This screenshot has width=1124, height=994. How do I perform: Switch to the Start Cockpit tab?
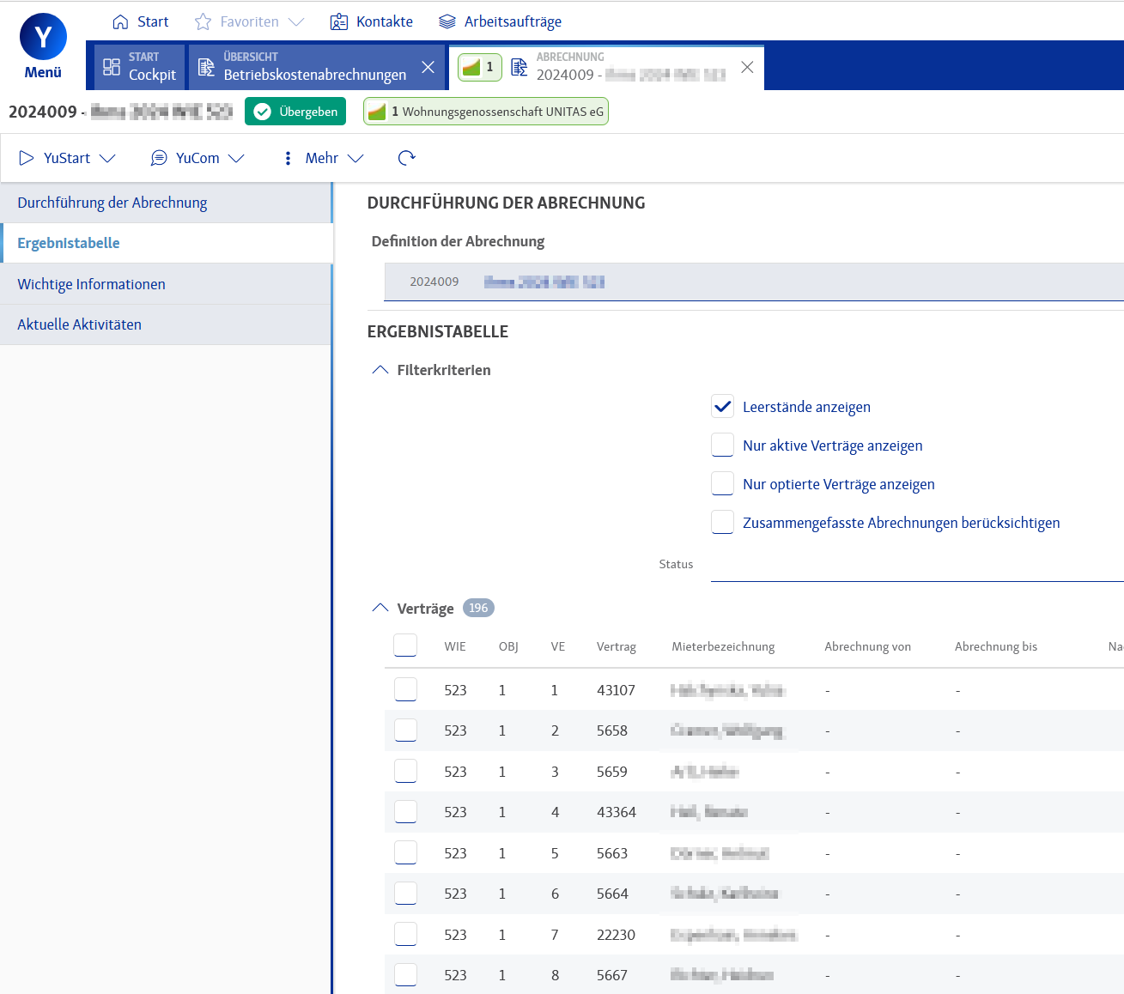(x=139, y=67)
